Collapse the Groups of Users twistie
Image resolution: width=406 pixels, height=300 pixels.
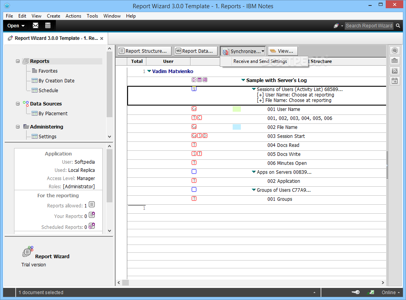pos(254,189)
